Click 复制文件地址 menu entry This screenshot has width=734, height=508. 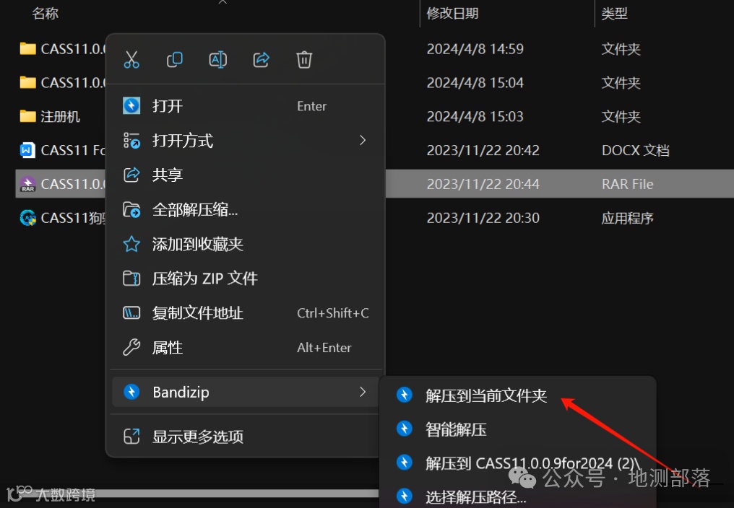click(x=246, y=313)
